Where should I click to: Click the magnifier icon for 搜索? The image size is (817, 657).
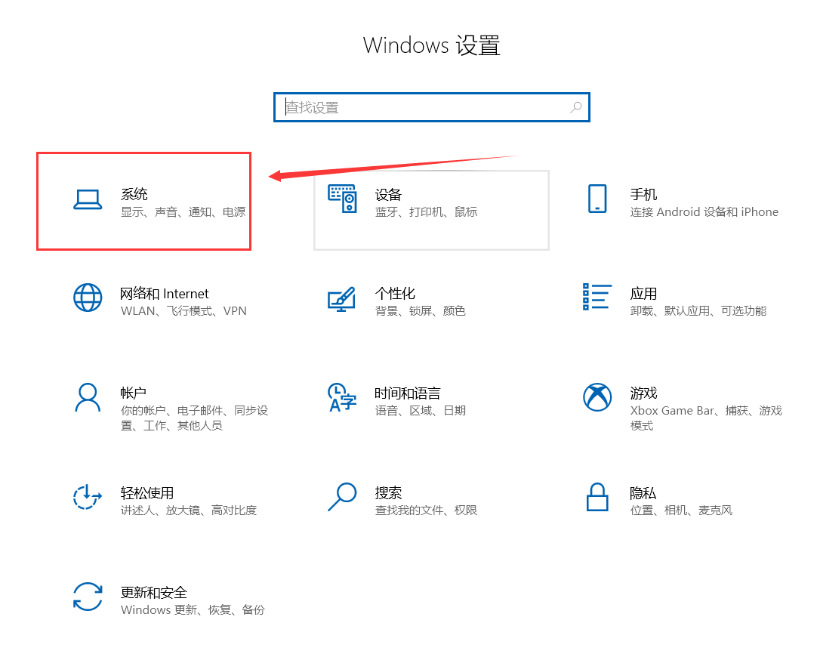pos(342,497)
